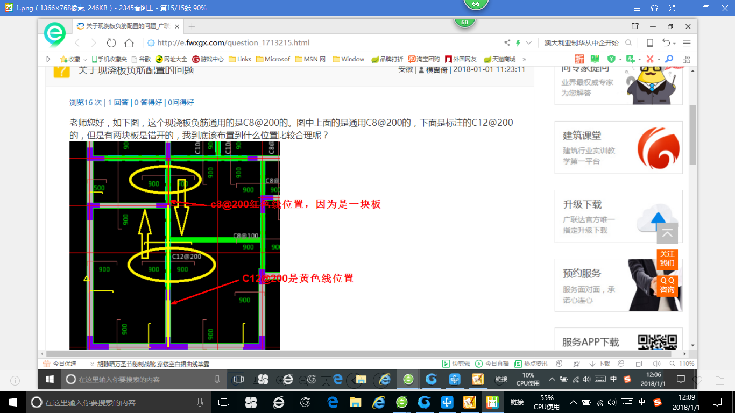The height and width of the screenshot is (413, 735).
Task: Click the page vertical scrollbar thumb
Action: click(x=693, y=134)
